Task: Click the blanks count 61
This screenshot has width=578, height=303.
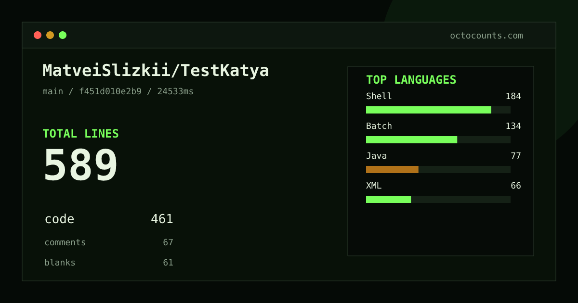Action: (168, 263)
